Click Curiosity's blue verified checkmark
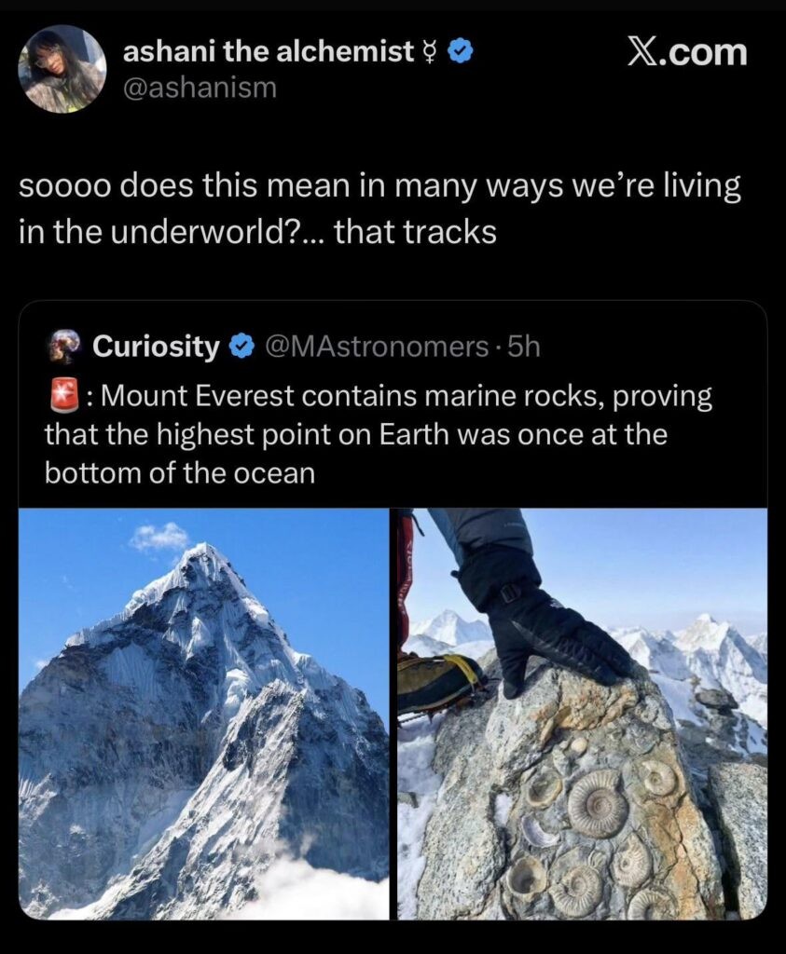The height and width of the screenshot is (954, 786). pyautogui.click(x=241, y=348)
